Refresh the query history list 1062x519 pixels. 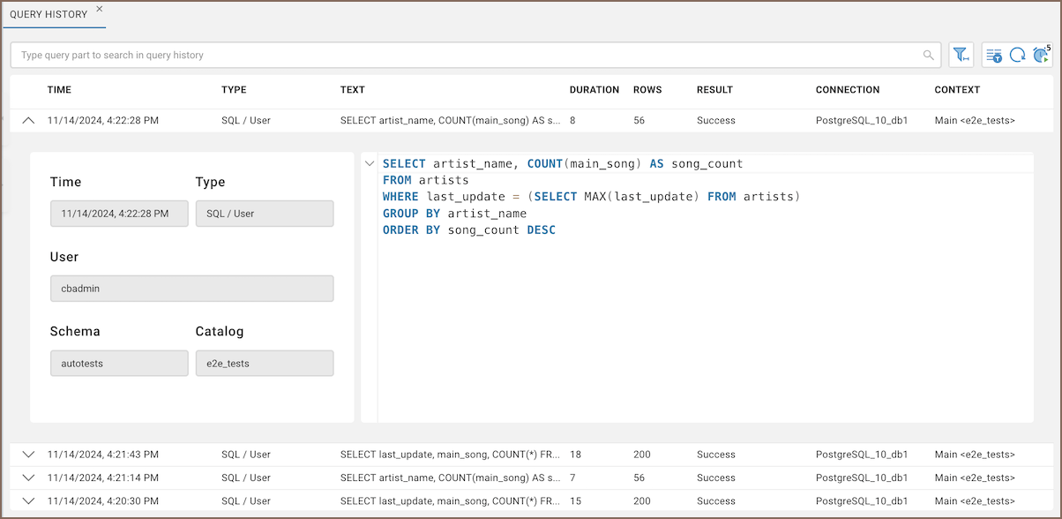coord(1017,56)
